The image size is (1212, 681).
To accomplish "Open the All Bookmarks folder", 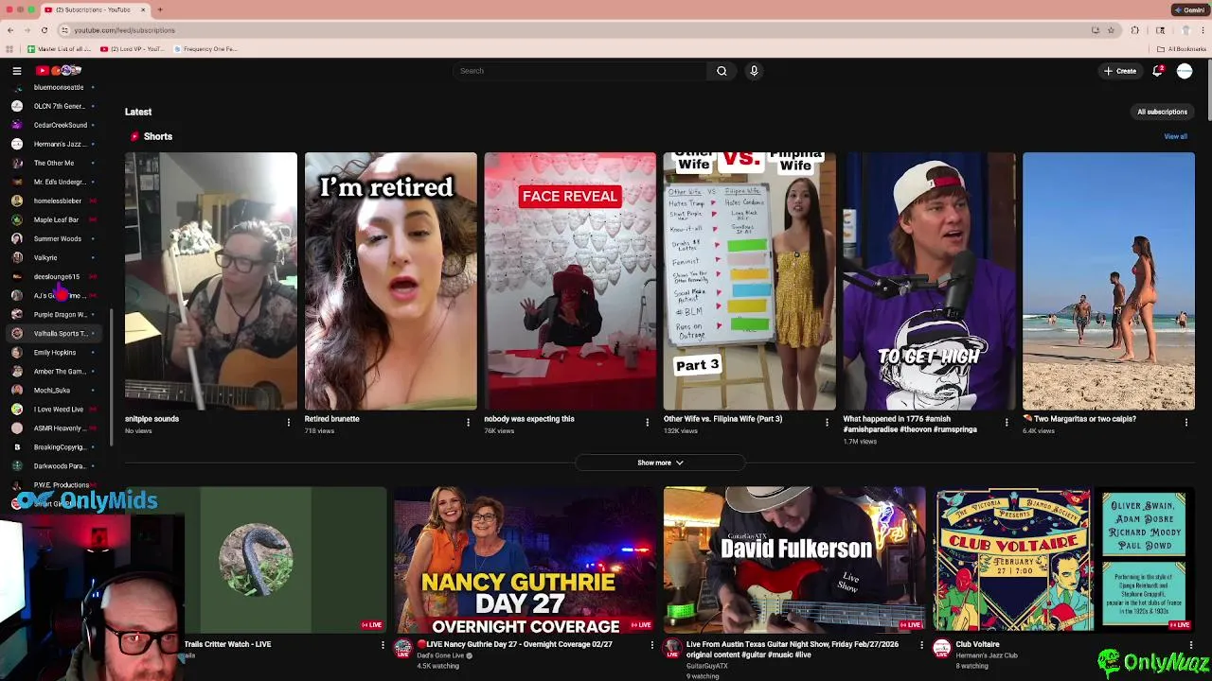I will coord(1181,49).
